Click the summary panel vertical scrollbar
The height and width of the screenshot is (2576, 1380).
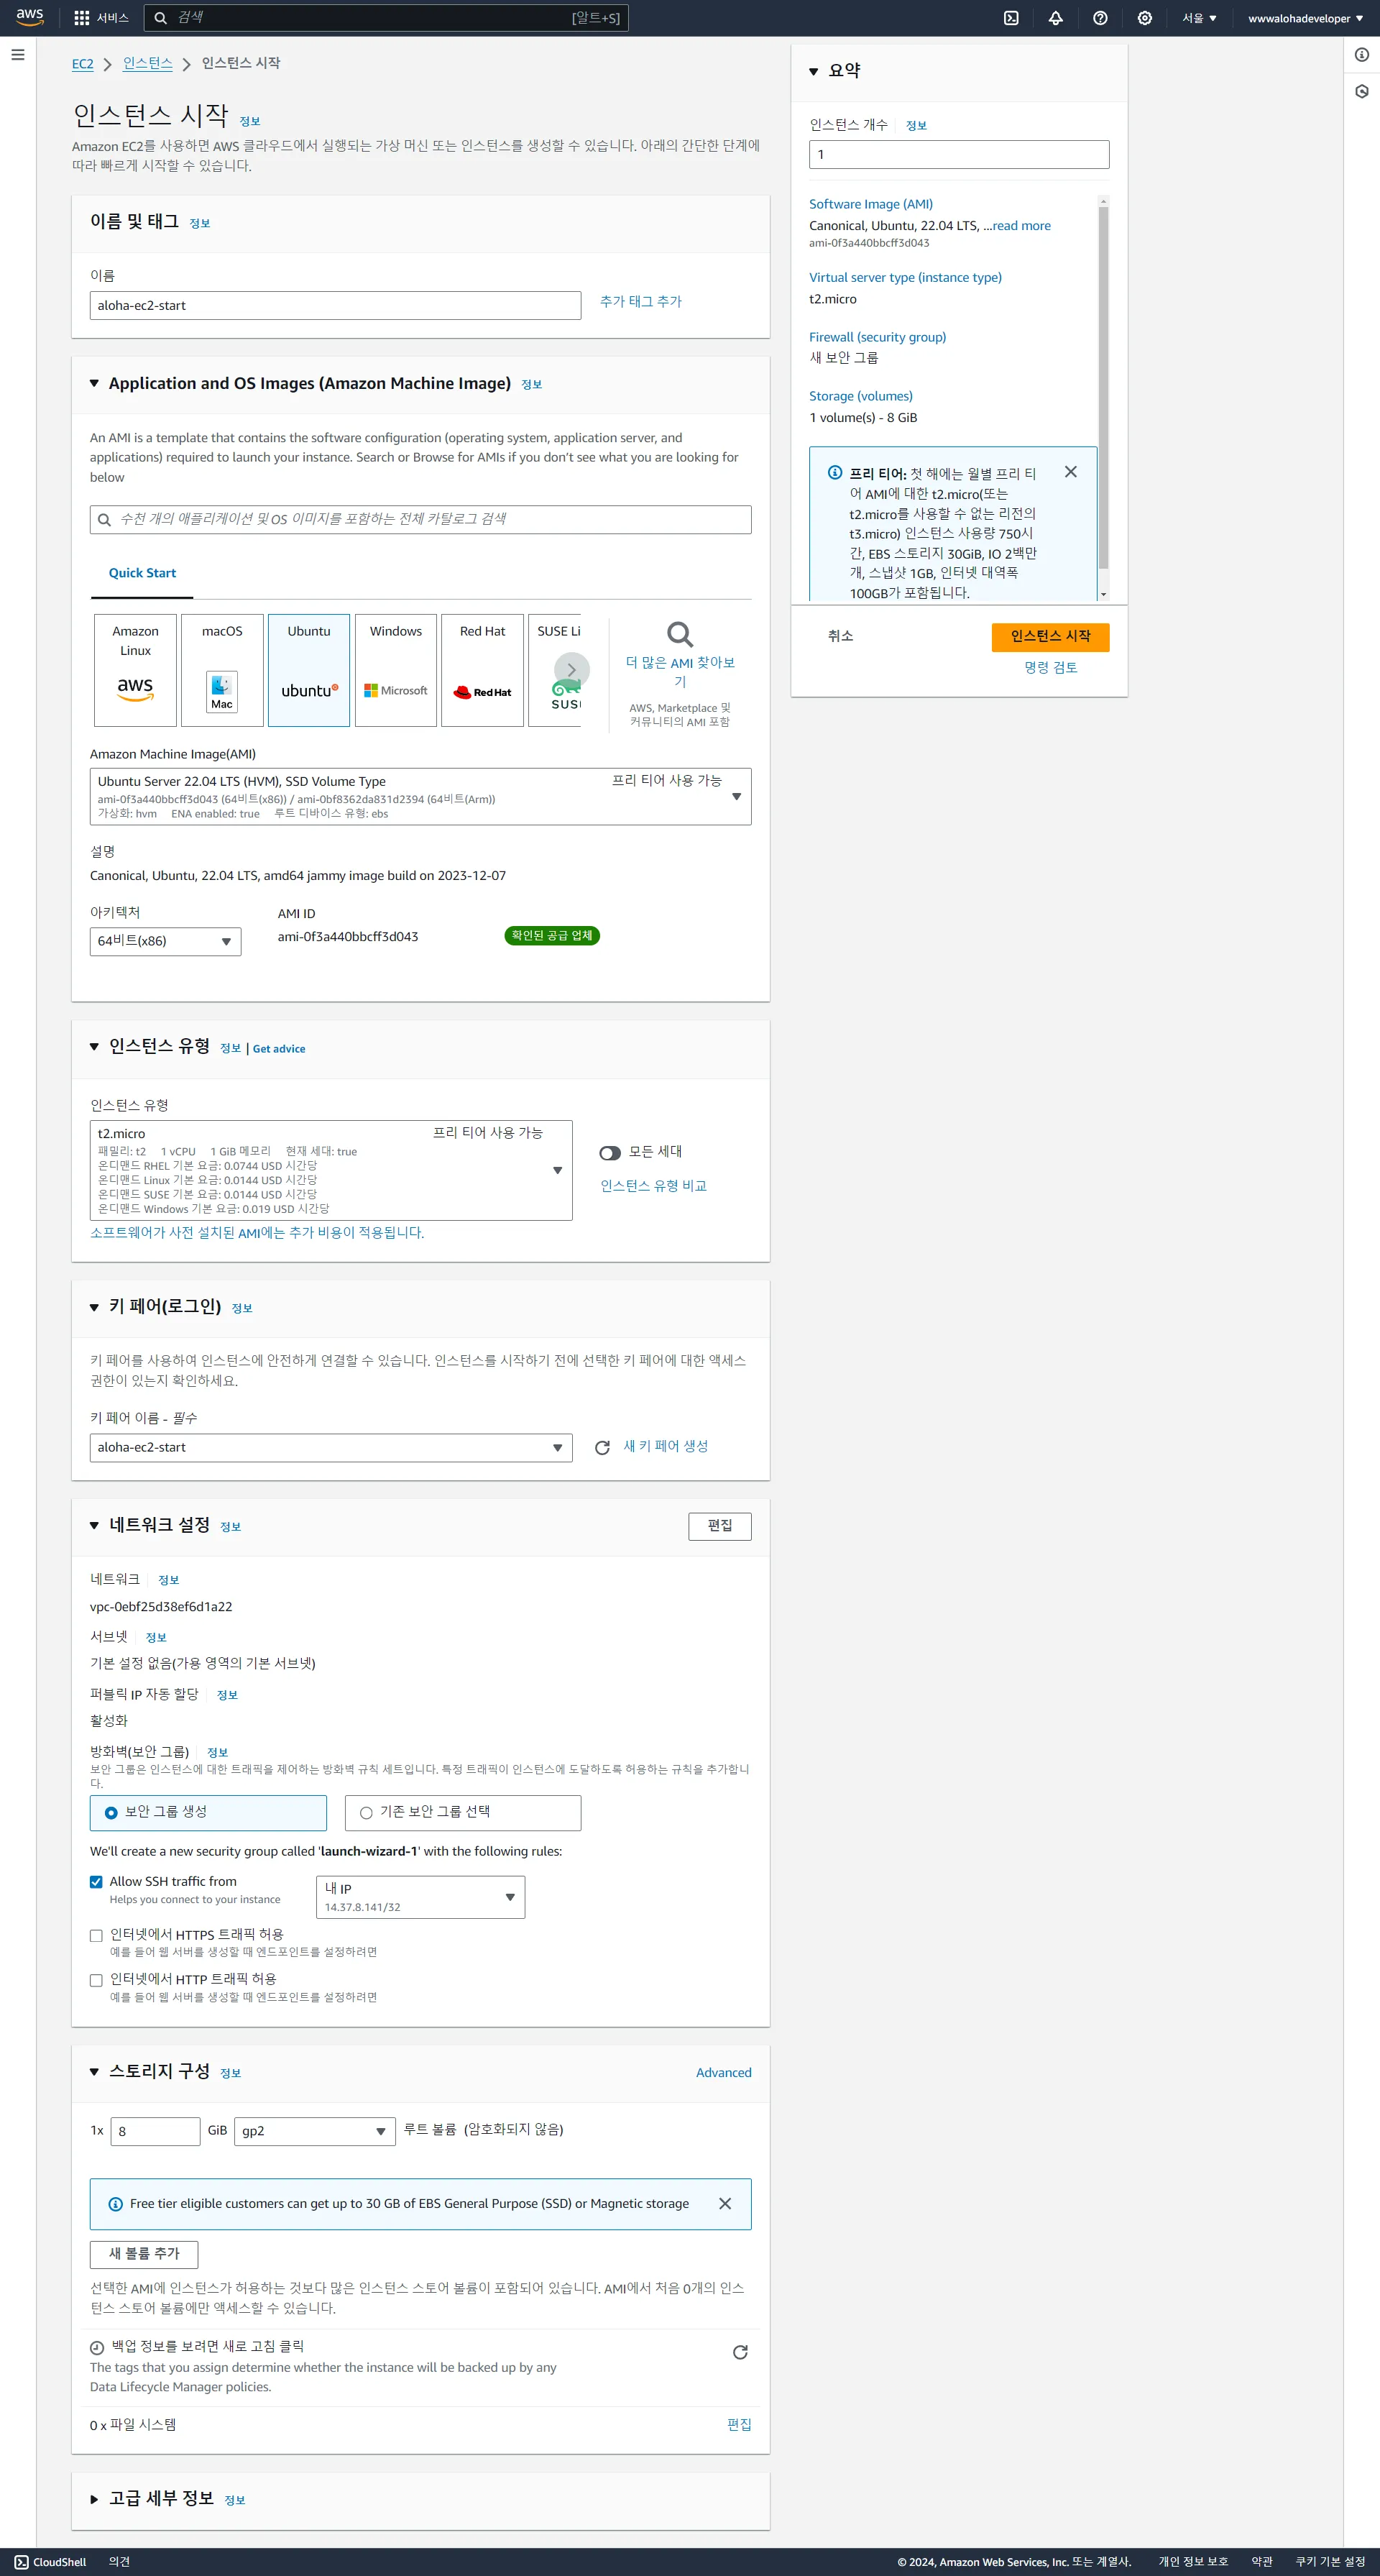tap(1103, 388)
